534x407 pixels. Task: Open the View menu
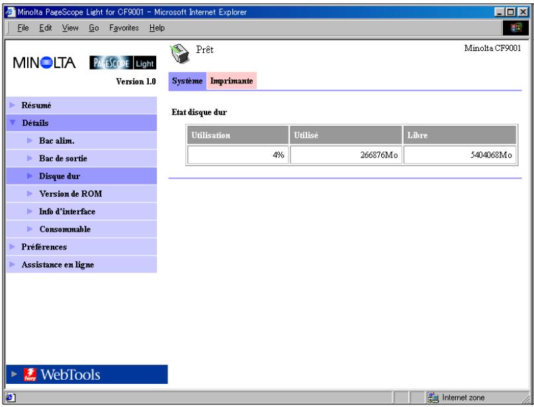(70, 28)
